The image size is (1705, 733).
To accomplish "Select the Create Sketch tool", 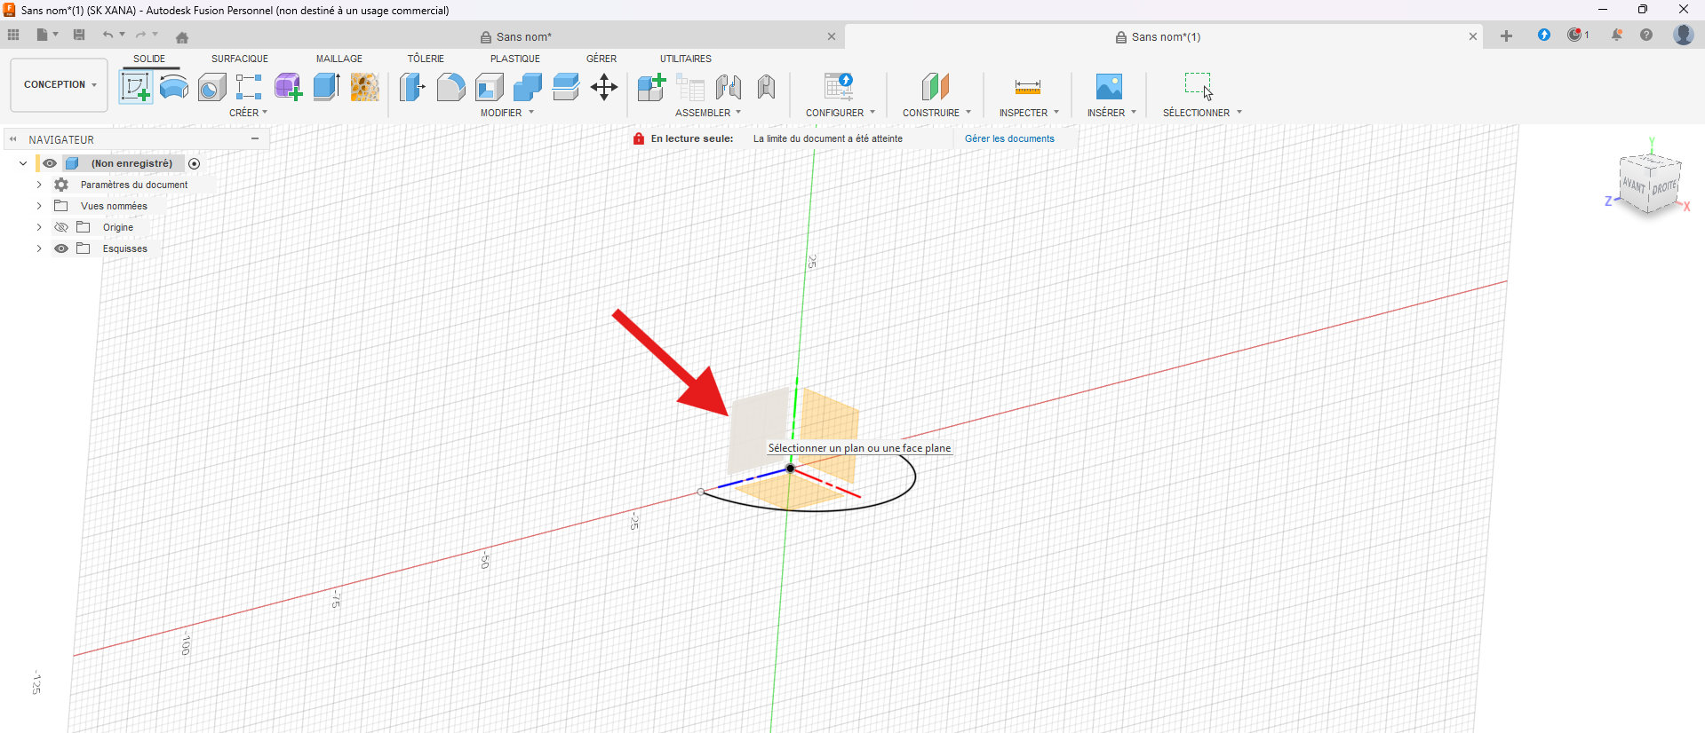I will pyautogui.click(x=135, y=87).
